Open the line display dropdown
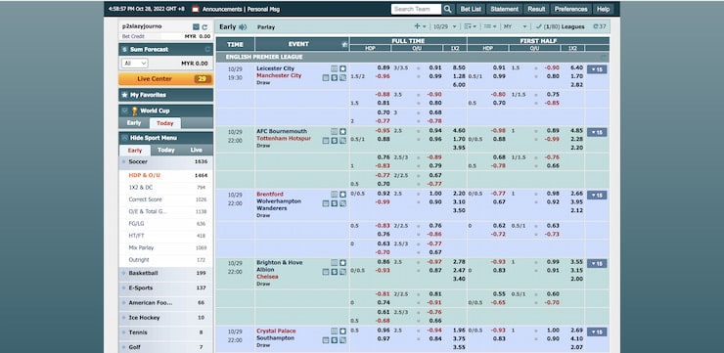724x353 pixels. (490, 26)
